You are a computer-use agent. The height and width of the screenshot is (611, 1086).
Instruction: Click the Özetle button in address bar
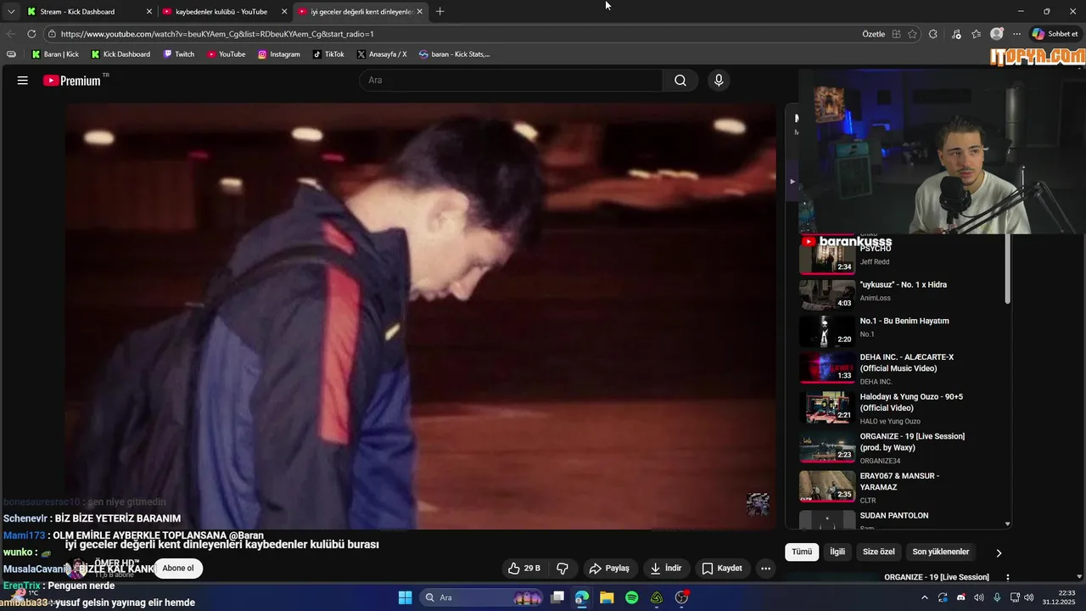tap(873, 34)
